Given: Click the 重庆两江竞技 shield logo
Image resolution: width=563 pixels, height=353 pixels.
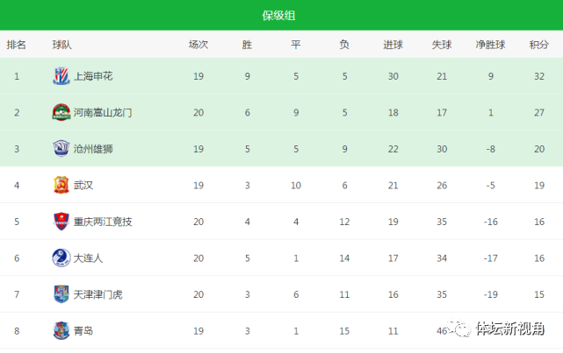Looking at the screenshot, I should pos(61,222).
